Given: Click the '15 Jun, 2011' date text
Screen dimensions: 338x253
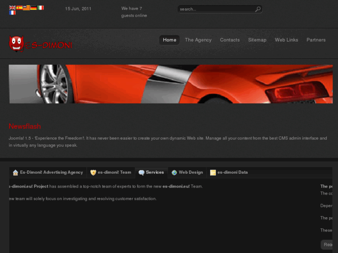Looking at the screenshot, I should click(78, 9).
